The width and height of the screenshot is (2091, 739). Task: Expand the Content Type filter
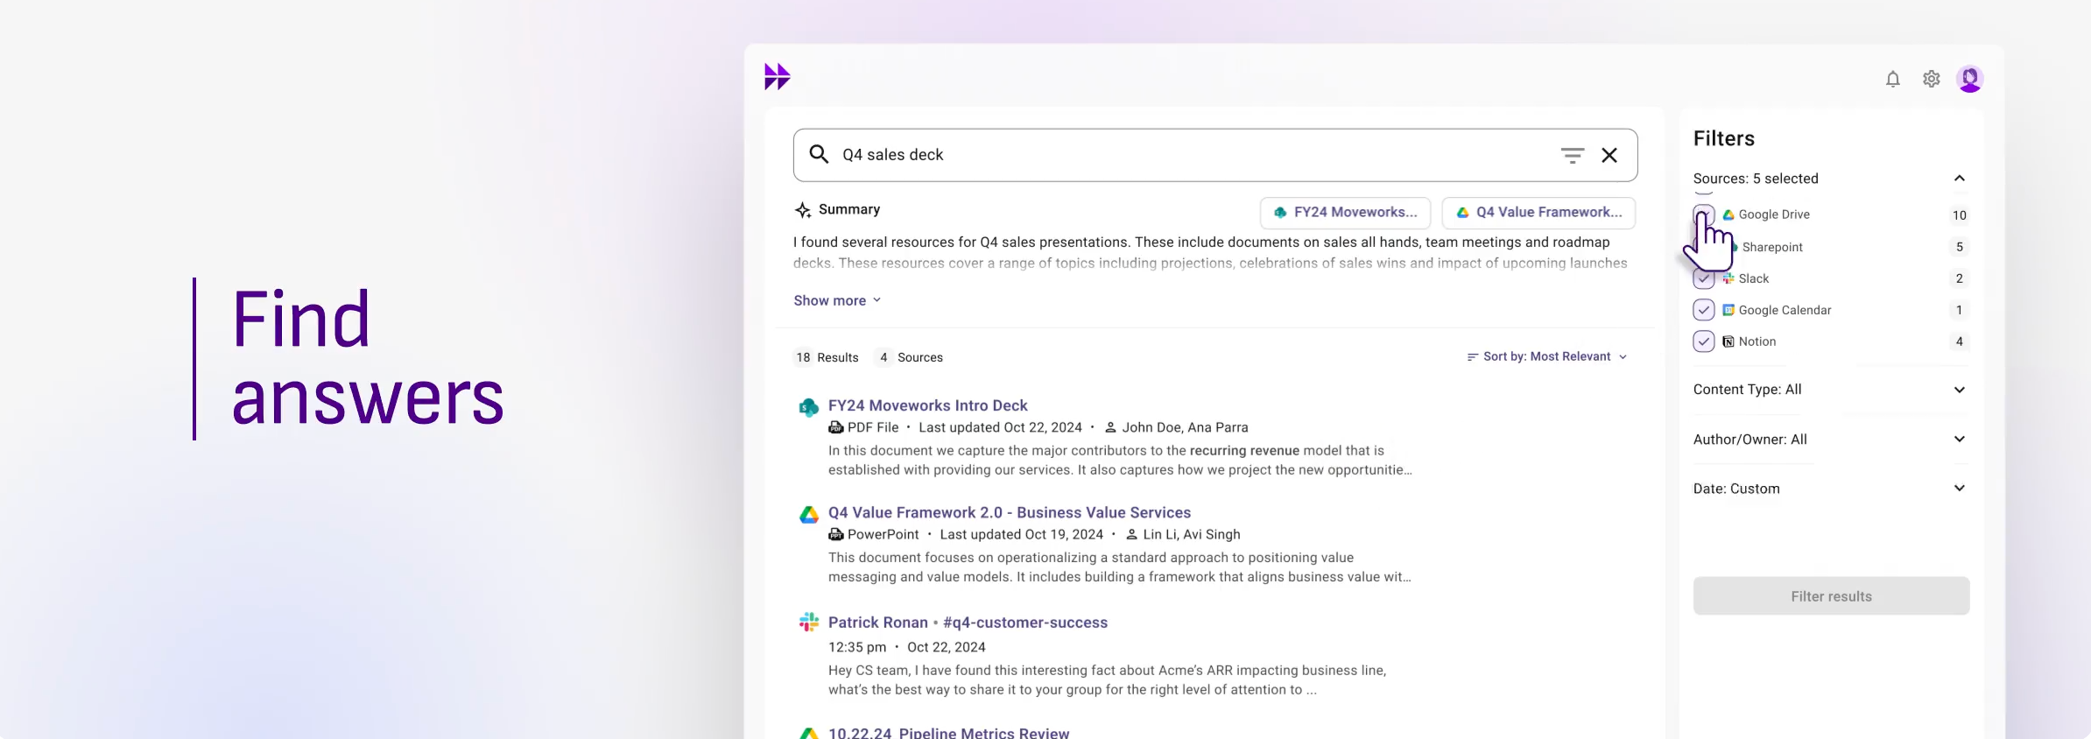point(1959,390)
